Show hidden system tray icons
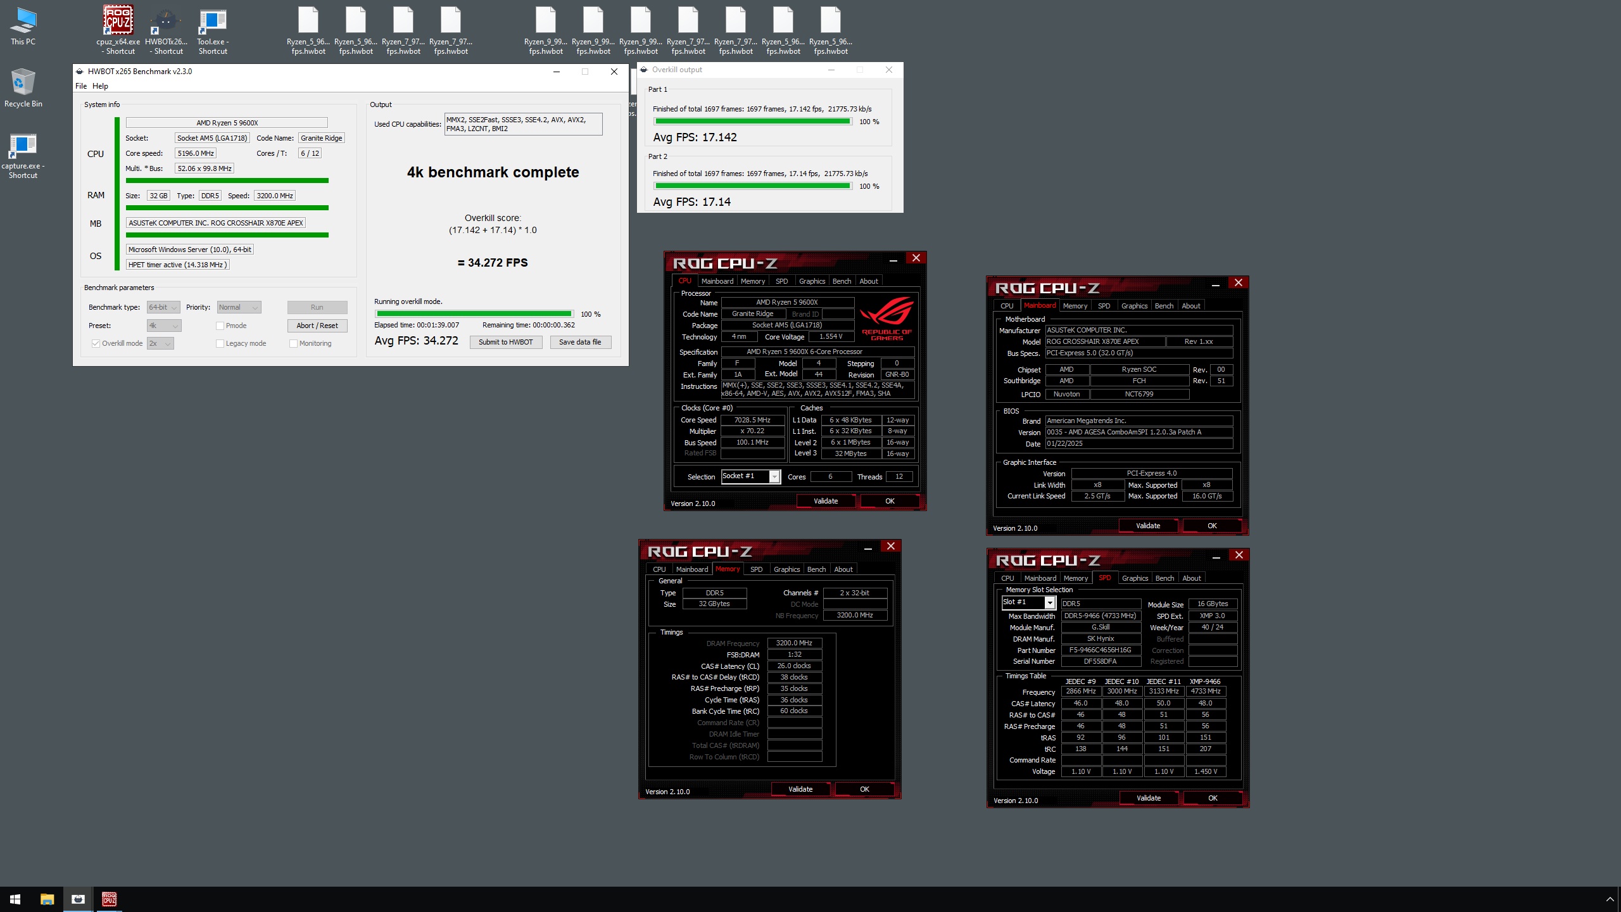 (1610, 899)
